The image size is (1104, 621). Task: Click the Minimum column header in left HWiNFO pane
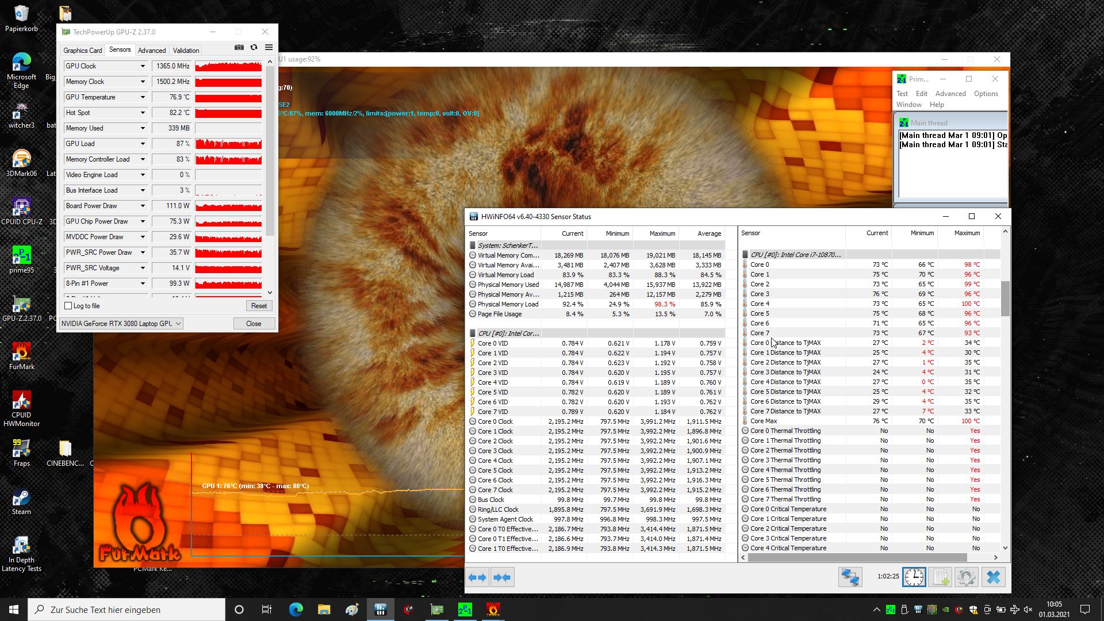point(610,233)
